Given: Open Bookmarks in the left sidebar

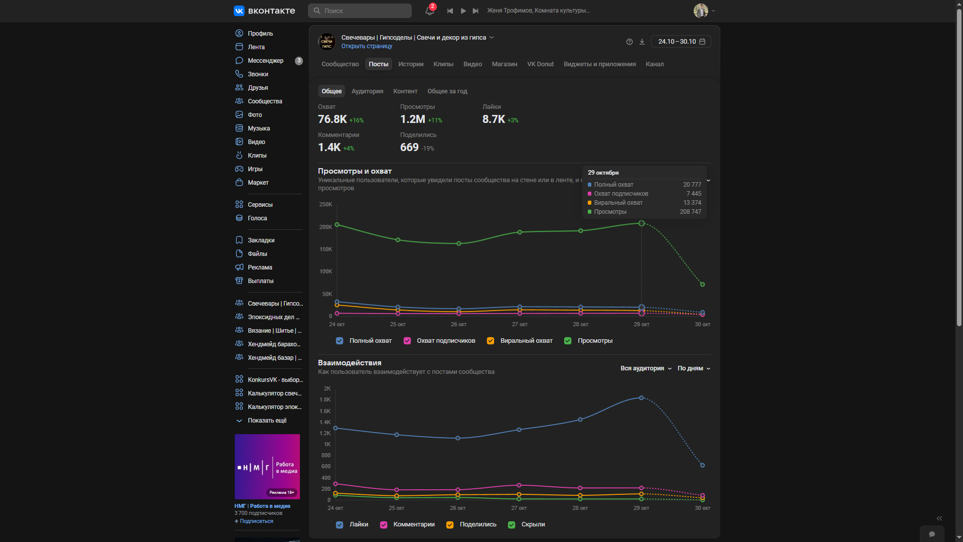Looking at the screenshot, I should 261,240.
